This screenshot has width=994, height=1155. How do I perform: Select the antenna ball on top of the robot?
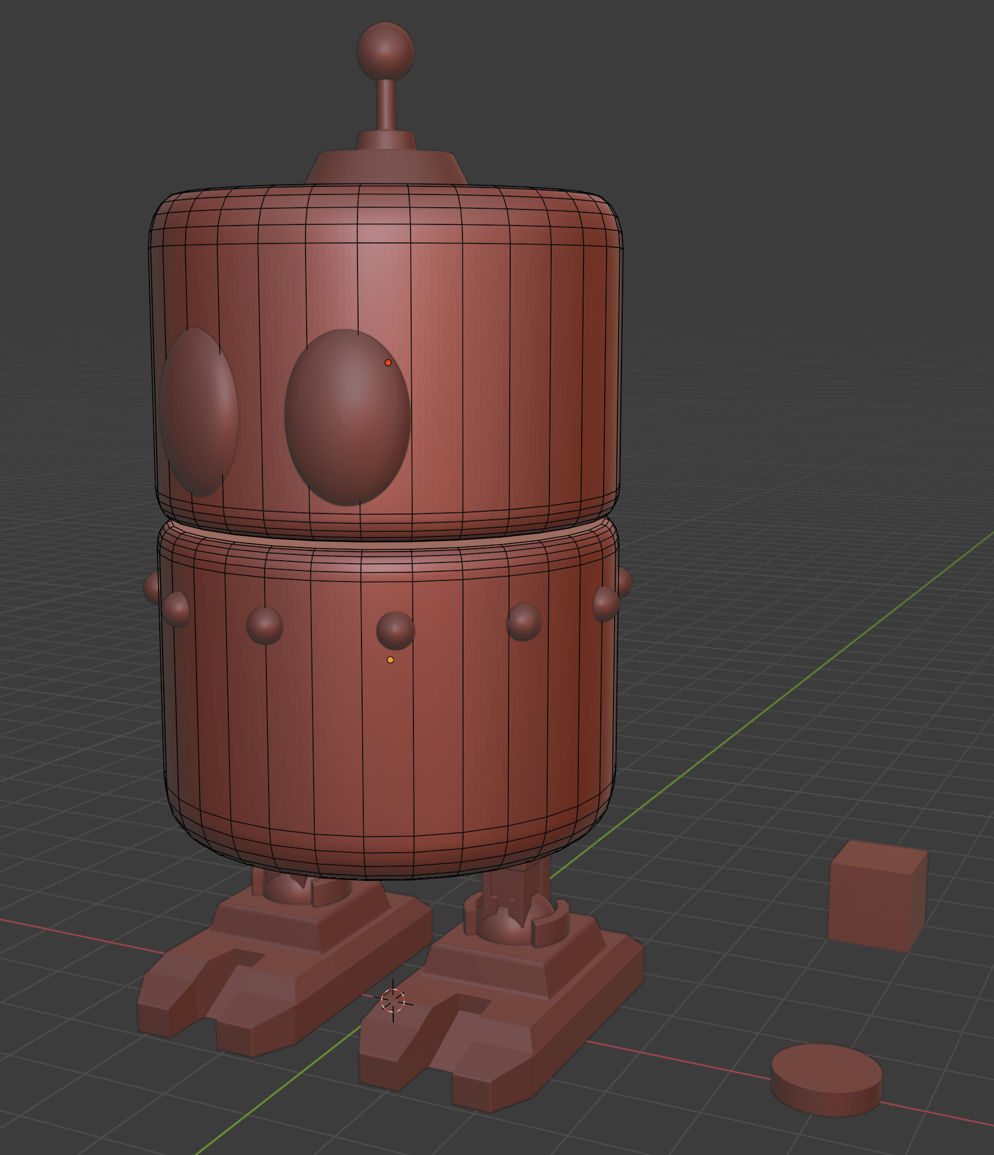(x=386, y=51)
